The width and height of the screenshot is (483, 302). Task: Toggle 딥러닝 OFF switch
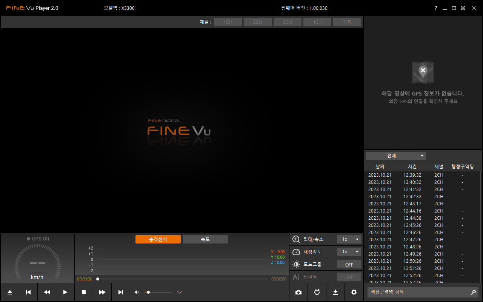349,277
